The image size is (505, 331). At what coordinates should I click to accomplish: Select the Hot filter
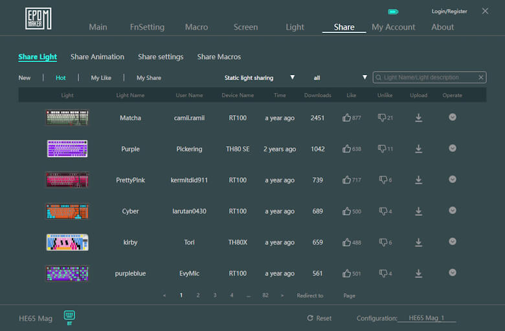(60, 78)
